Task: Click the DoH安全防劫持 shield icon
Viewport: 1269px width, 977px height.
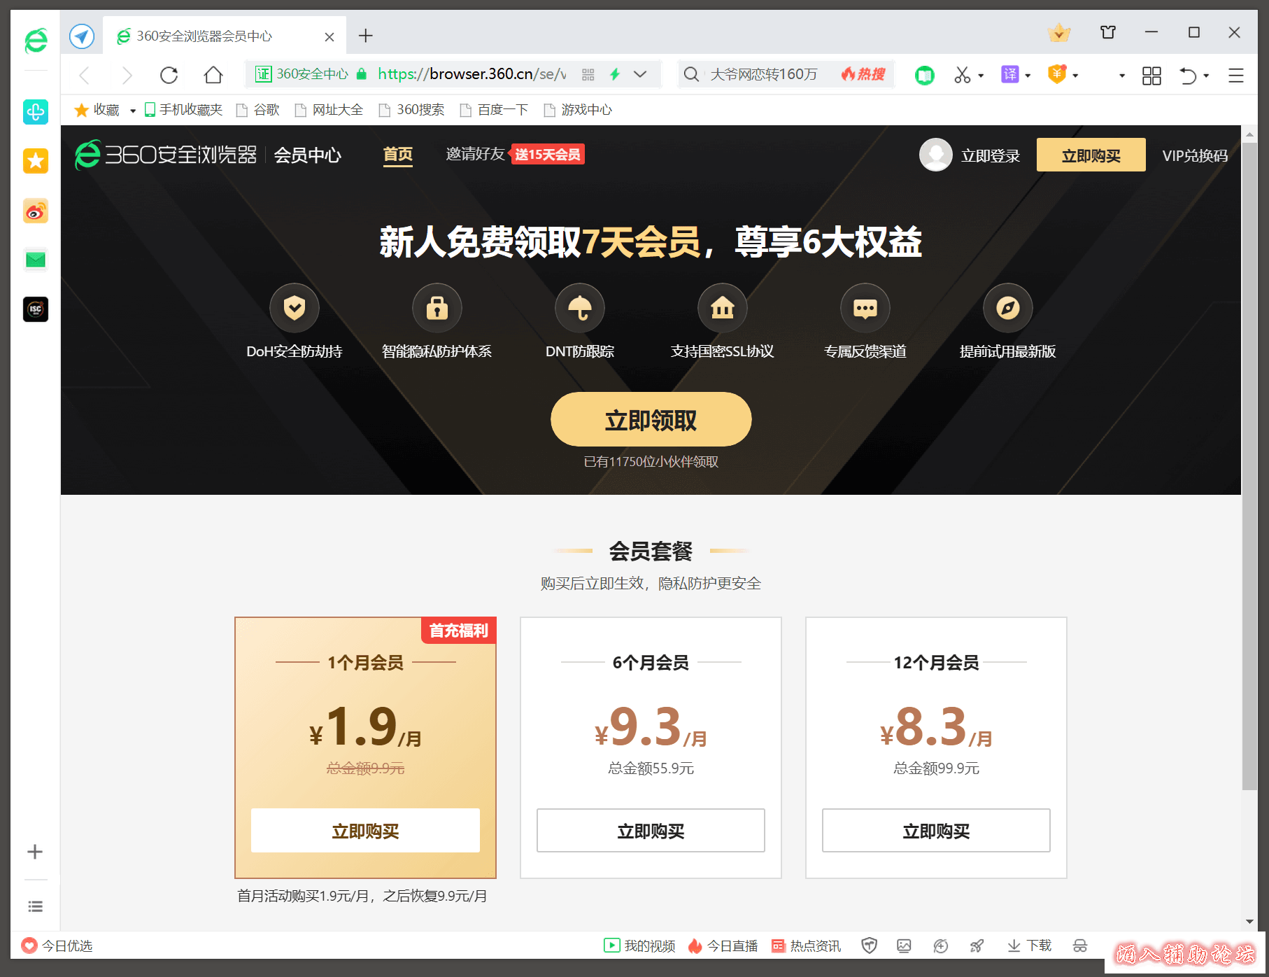Action: 295,308
